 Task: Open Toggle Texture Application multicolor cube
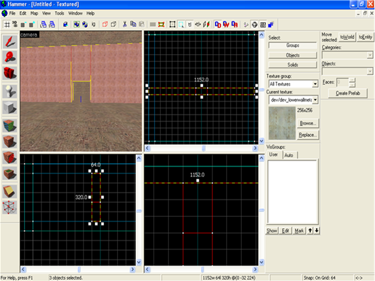pyautogui.click(x=10, y=126)
